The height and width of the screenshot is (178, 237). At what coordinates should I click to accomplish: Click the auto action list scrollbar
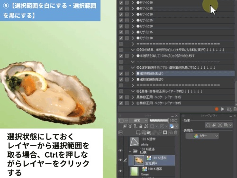[x=236, y=92]
